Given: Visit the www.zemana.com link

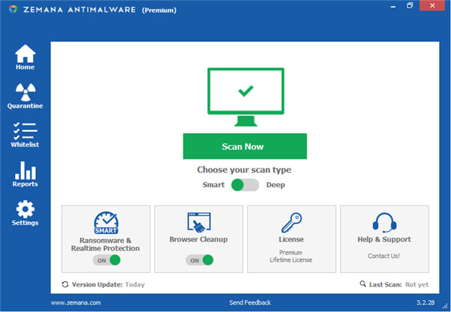Looking at the screenshot, I should (76, 302).
